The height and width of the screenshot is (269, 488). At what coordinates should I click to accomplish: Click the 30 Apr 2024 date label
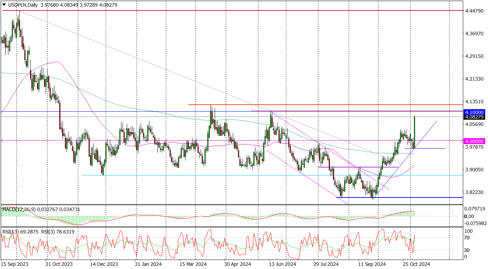tap(238, 264)
